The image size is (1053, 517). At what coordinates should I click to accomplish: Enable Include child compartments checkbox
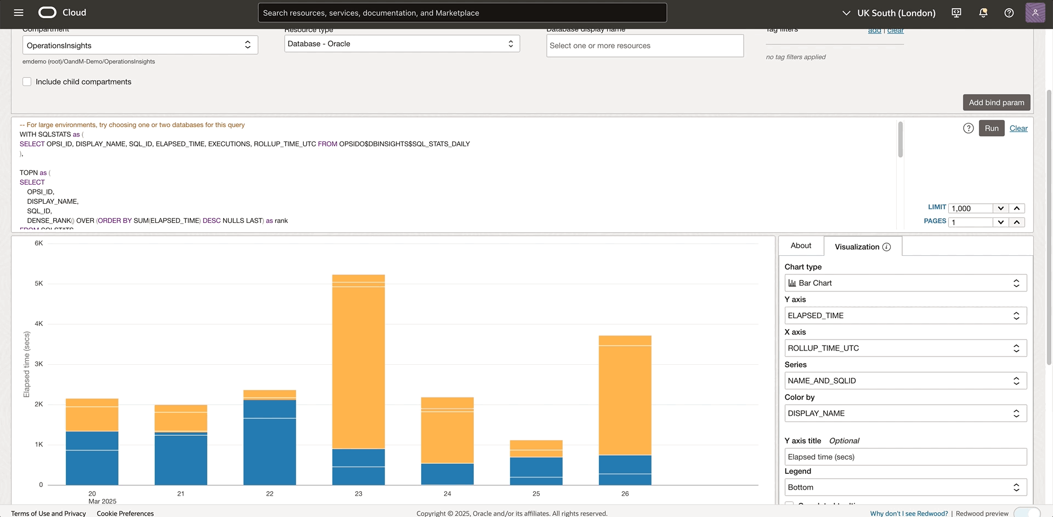27,82
